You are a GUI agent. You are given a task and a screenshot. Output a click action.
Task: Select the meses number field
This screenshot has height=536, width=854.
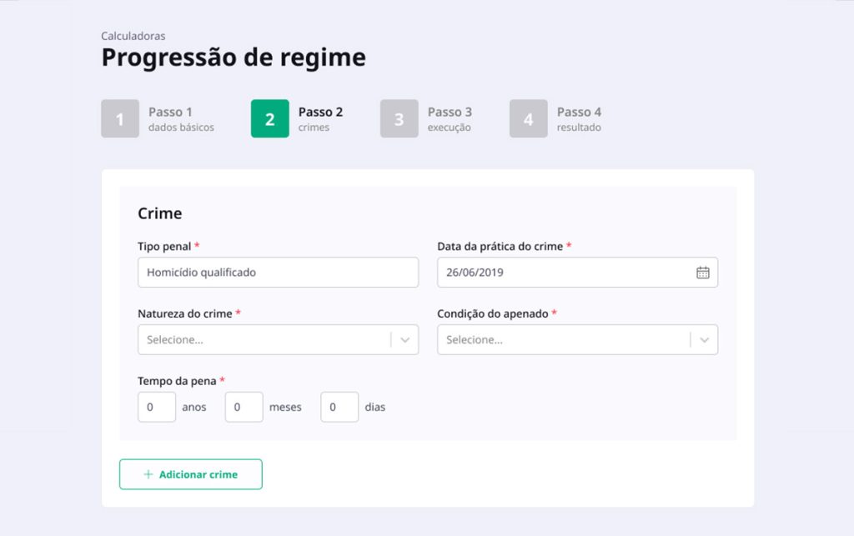pyautogui.click(x=244, y=407)
